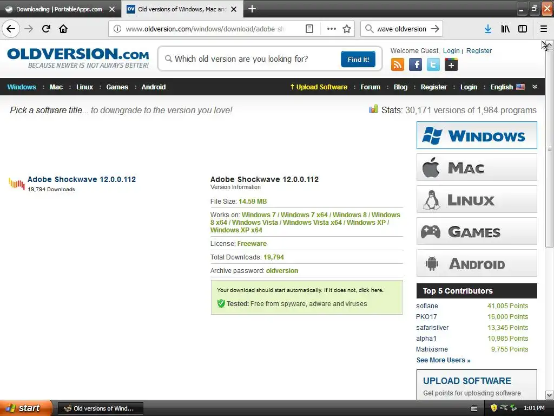Click the OLDVERSION.COM logo

(78, 58)
